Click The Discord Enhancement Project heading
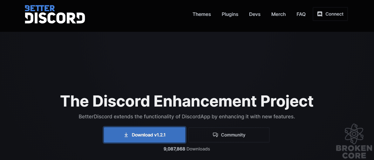The image size is (374, 160). [187, 101]
